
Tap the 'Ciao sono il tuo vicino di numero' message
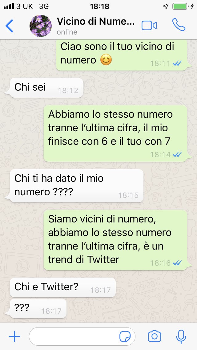[x=122, y=55]
